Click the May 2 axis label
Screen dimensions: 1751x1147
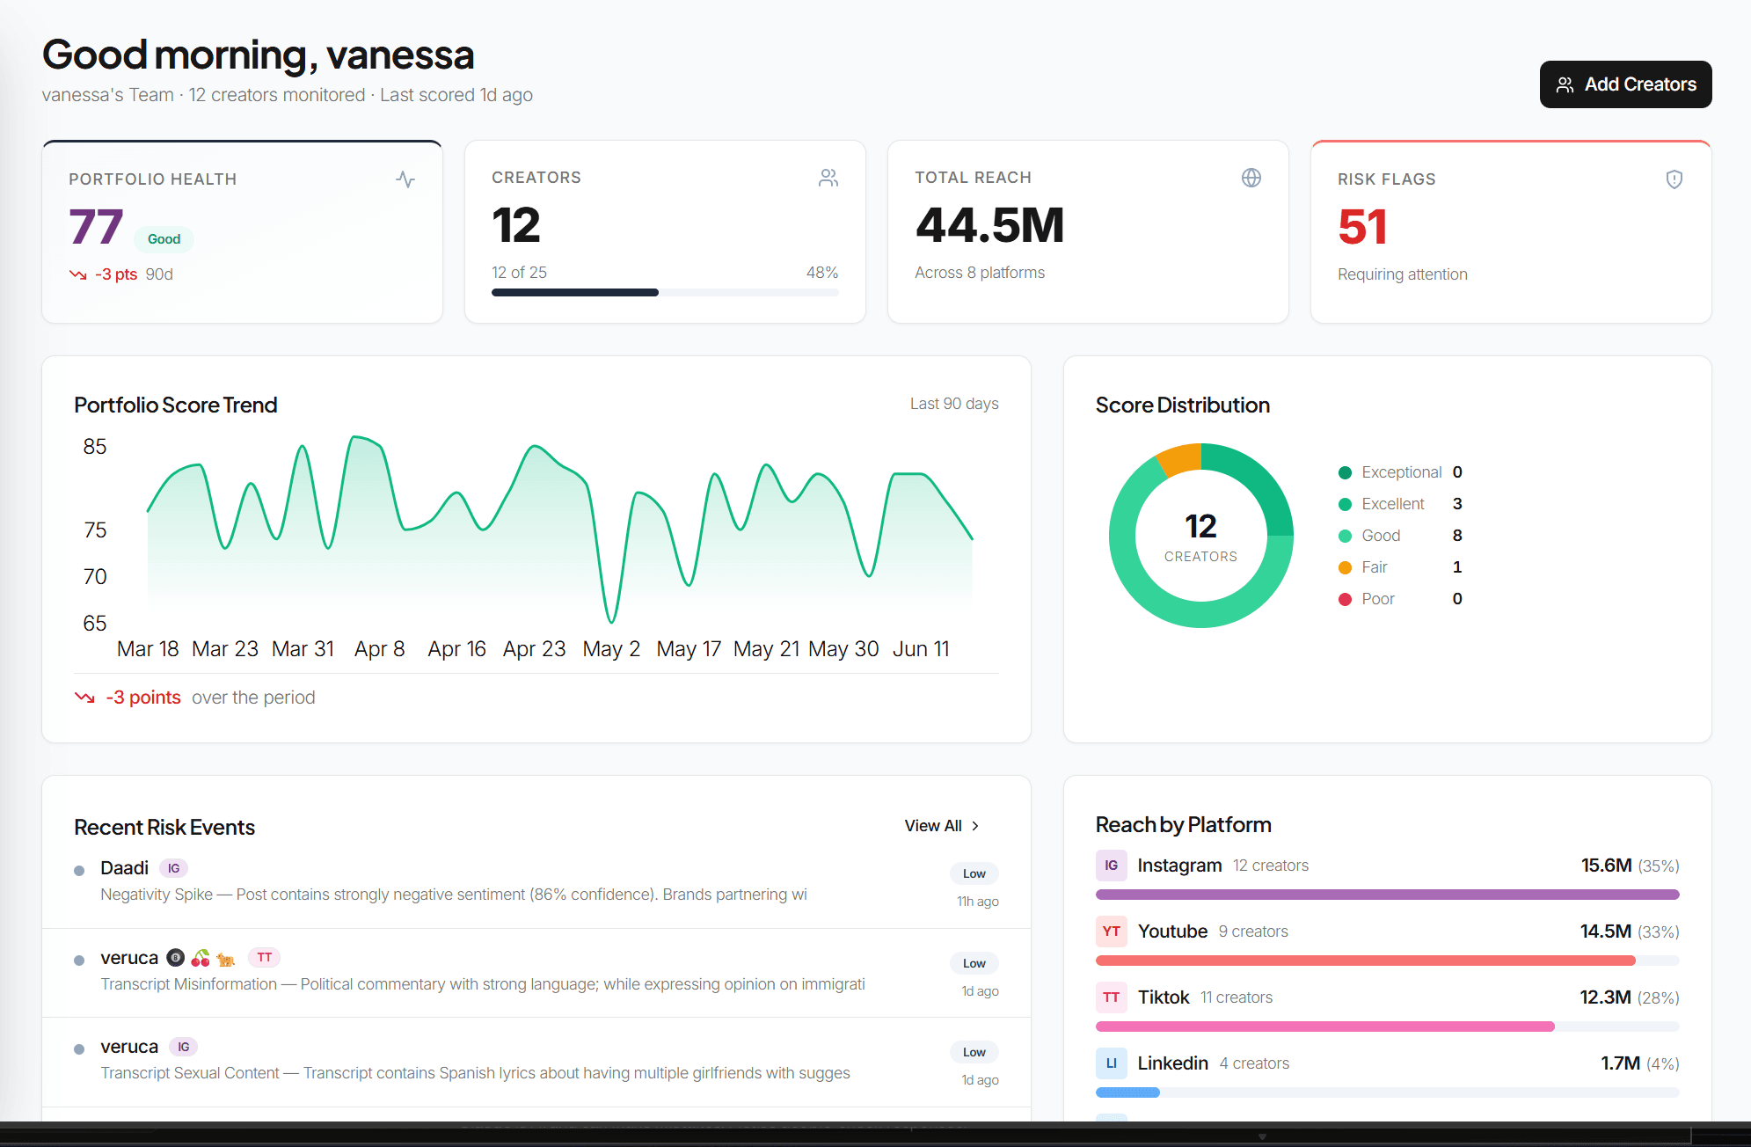[x=611, y=649]
